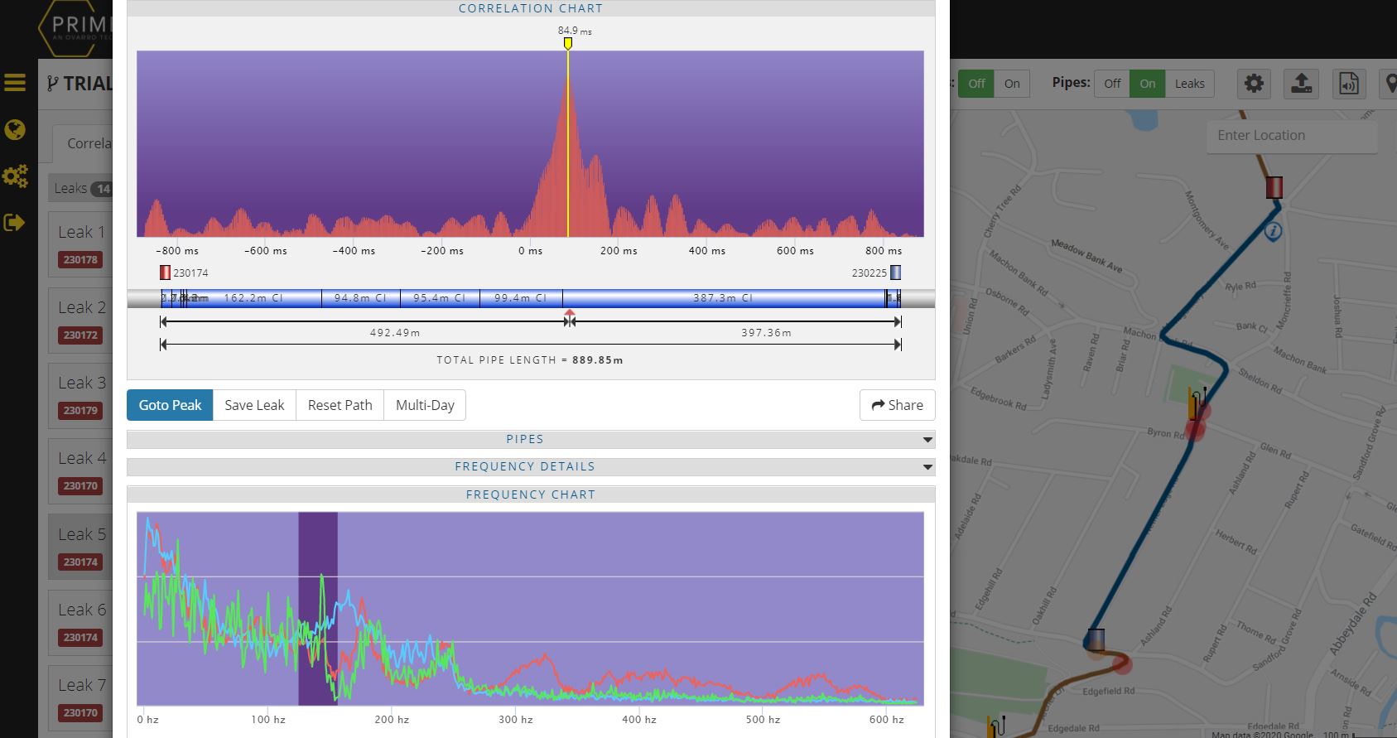
Task: Click the info marker on the map pipe
Action: click(x=1273, y=231)
